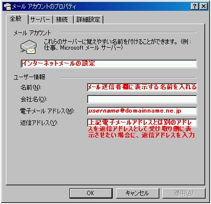
Task: Switch to the サーバー tab
Action: pyautogui.click(x=40, y=20)
